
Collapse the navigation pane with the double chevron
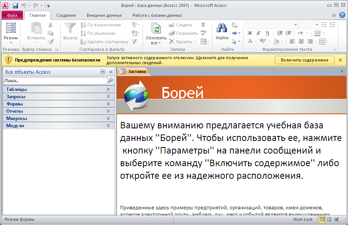point(111,72)
